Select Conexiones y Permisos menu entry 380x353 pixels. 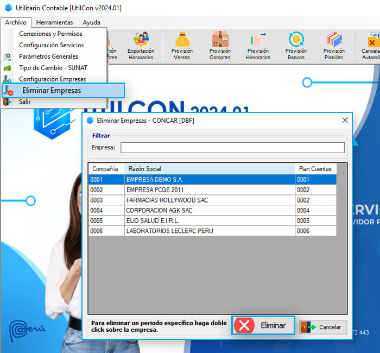point(50,34)
